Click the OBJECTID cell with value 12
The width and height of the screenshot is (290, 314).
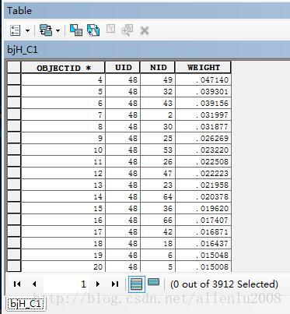click(63, 173)
